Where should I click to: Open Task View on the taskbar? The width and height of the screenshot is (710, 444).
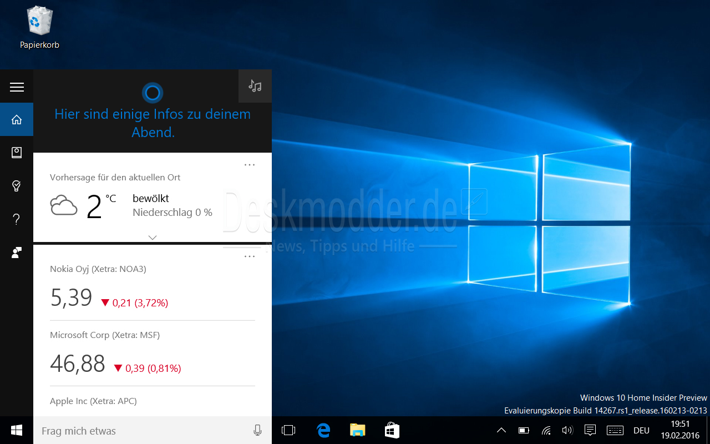288,430
